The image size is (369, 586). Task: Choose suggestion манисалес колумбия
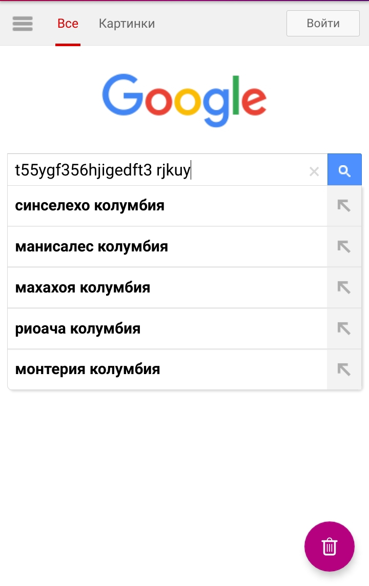[x=167, y=247]
